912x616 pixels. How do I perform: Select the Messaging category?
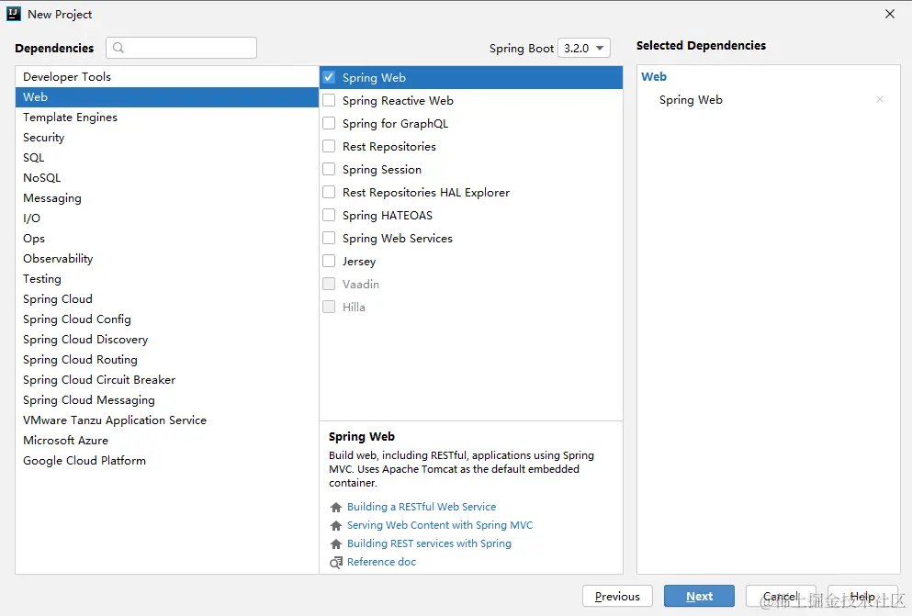167,198
